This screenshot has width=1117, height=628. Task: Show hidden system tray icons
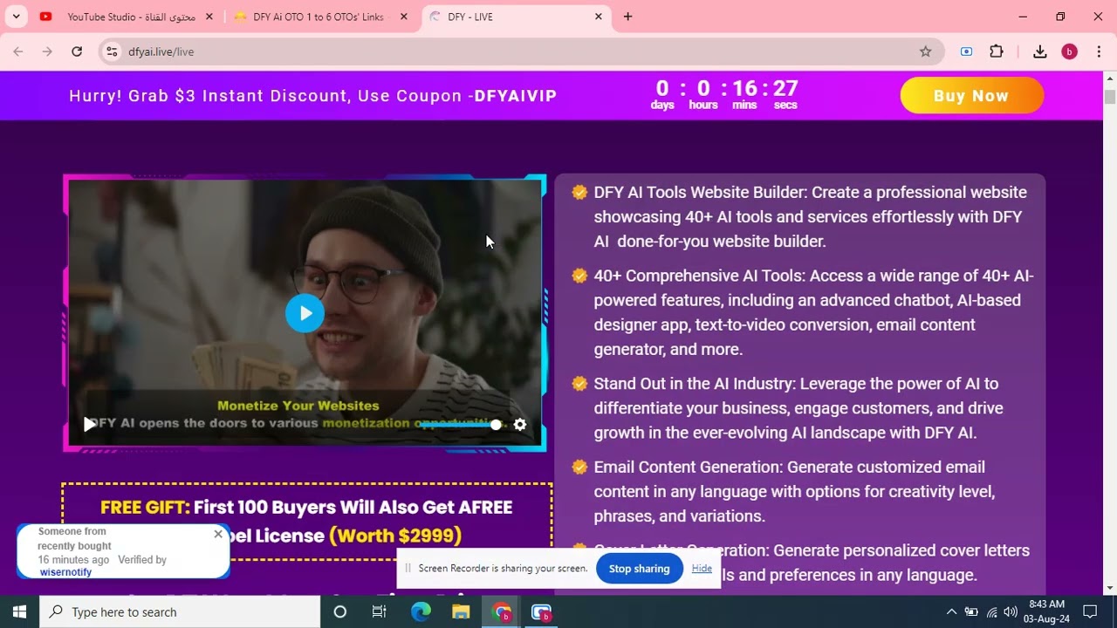click(951, 612)
